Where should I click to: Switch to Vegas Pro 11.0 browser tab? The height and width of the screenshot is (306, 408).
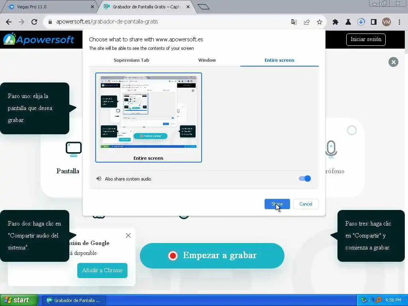49,7
